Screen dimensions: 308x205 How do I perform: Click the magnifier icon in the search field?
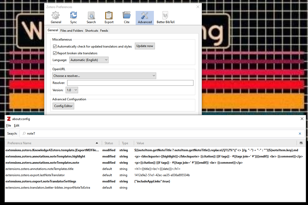(x=24, y=134)
